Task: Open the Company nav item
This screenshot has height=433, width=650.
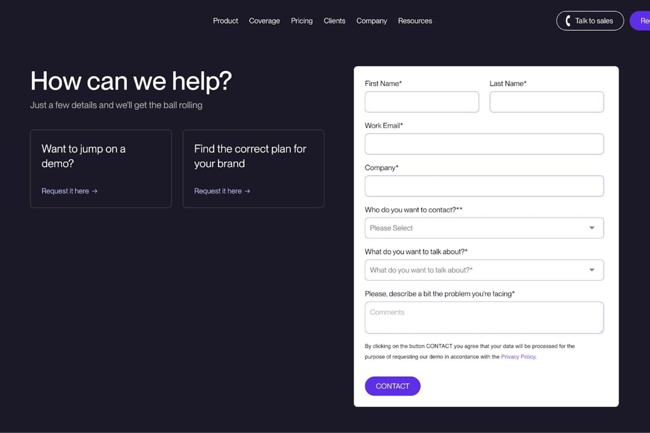Action: pyautogui.click(x=372, y=21)
